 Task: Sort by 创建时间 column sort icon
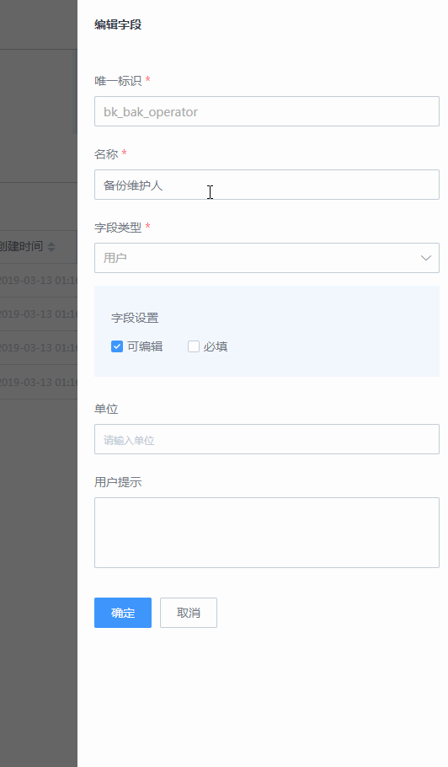coord(51,246)
